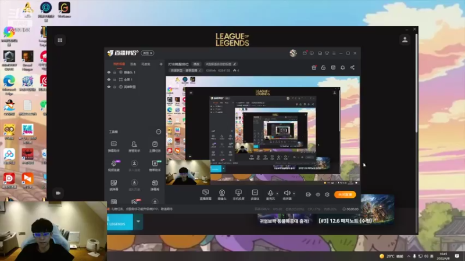
Task: Add 多媒体 media source
Action: pyautogui.click(x=255, y=195)
